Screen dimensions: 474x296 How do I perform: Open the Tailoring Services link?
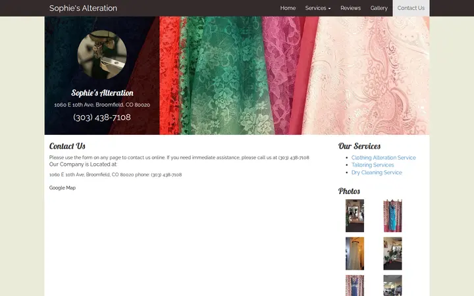[373, 165]
